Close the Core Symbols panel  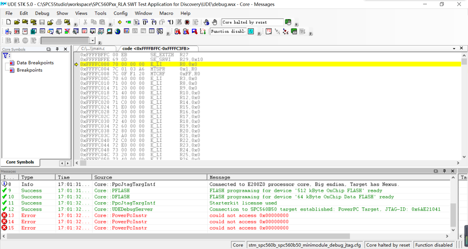click(66, 49)
